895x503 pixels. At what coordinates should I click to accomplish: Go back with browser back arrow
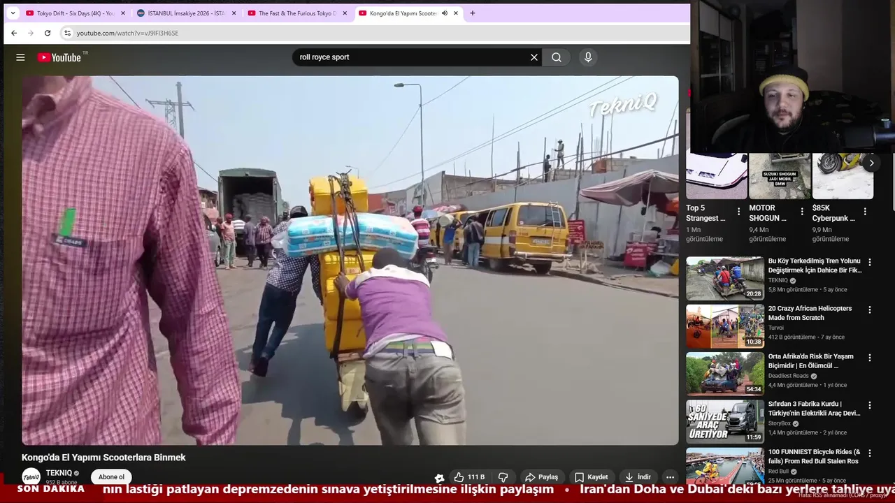click(x=14, y=33)
